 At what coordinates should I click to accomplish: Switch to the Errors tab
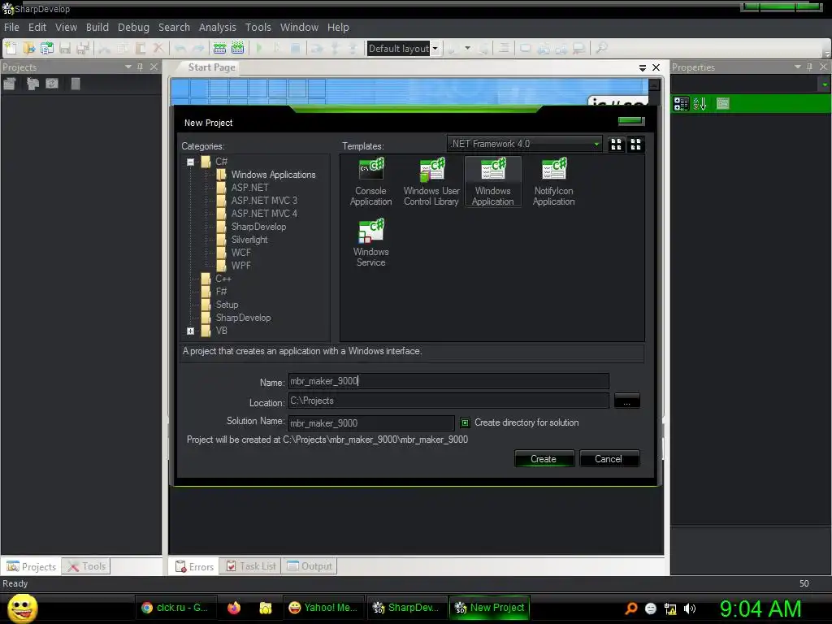pos(195,566)
